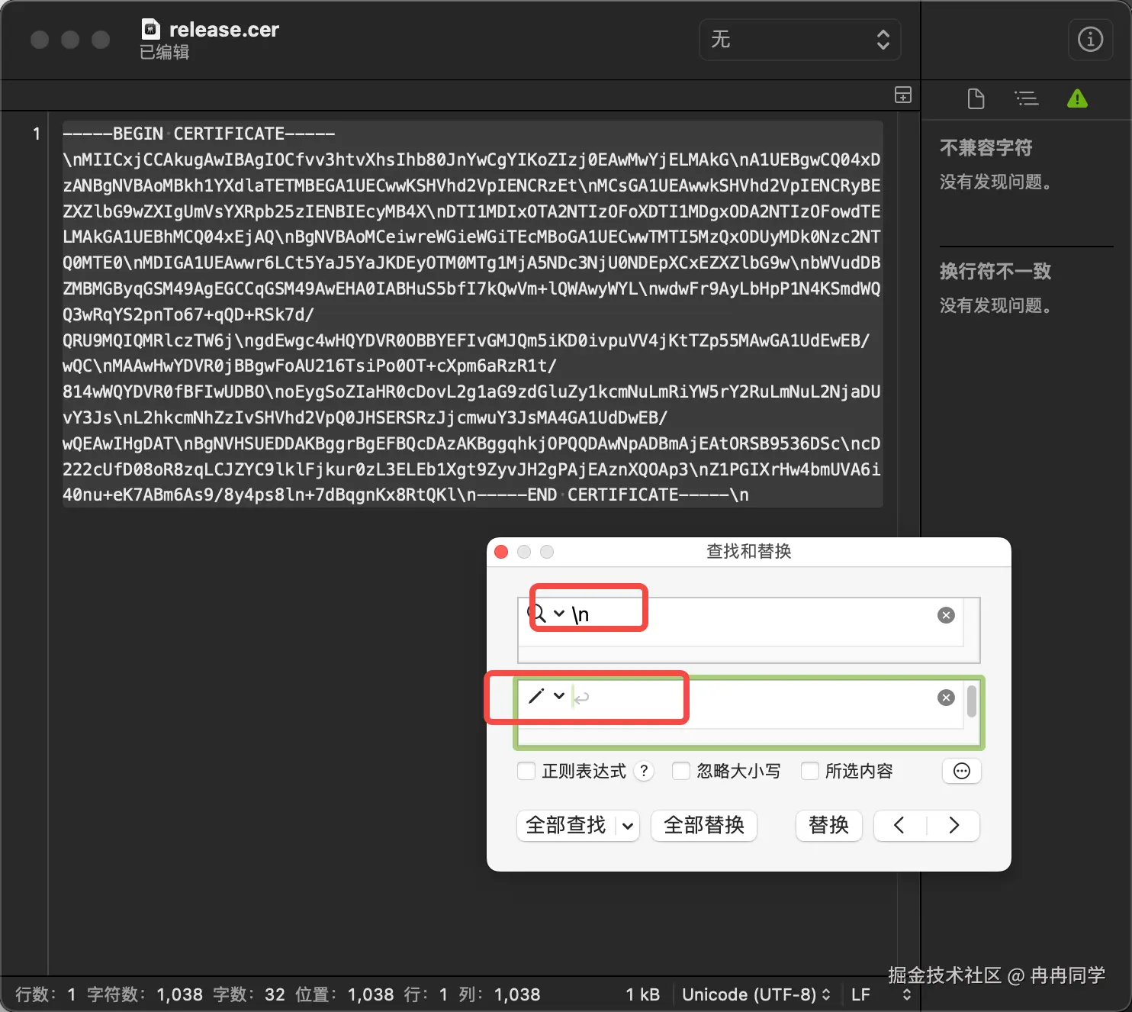This screenshot has height=1012, width=1132.
Task: Click the release.cer document icon
Action: 151,29
